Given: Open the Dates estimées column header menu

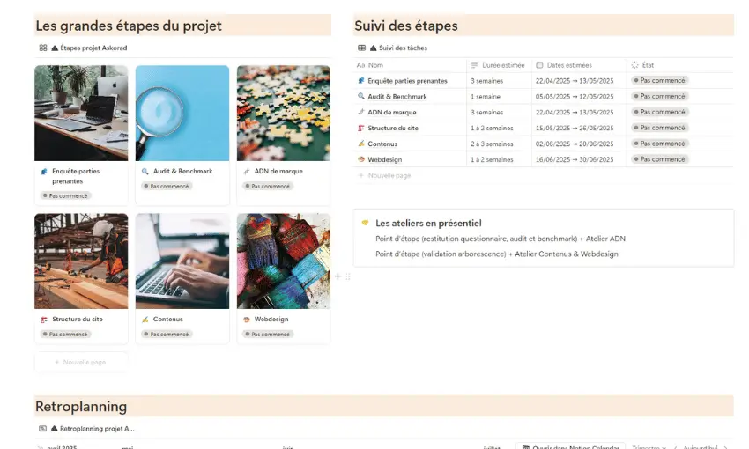Looking at the screenshot, I should [x=580, y=65].
